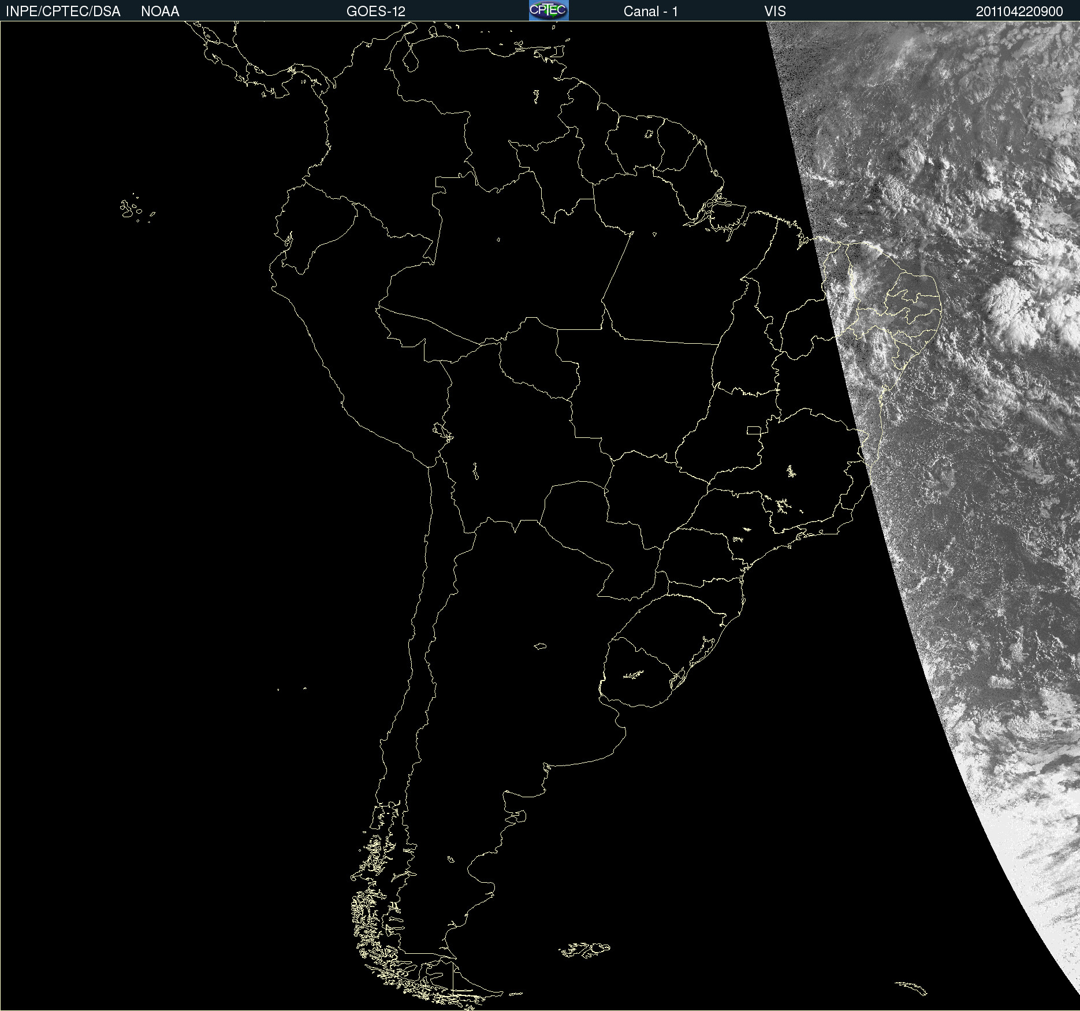Click the INPE/CPTEC/DSA header label
This screenshot has height=1011, width=1080.
click(63, 12)
